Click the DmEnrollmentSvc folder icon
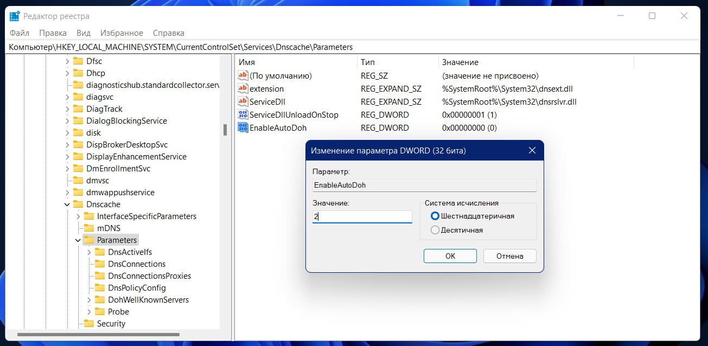 tap(78, 168)
